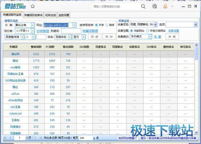The height and width of the screenshot is (144, 201).
Task: Click the 导出 export button
Action: 109,37
